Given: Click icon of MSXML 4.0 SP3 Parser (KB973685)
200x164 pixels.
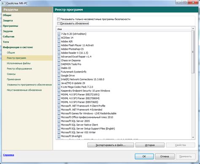Looking at the screenshot, I should 59,102.
